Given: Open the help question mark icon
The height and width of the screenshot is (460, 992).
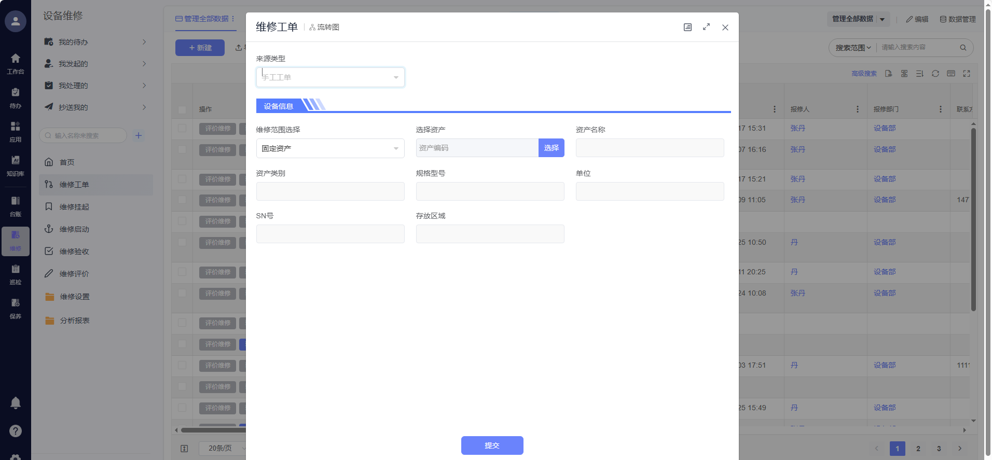Looking at the screenshot, I should pos(16,431).
